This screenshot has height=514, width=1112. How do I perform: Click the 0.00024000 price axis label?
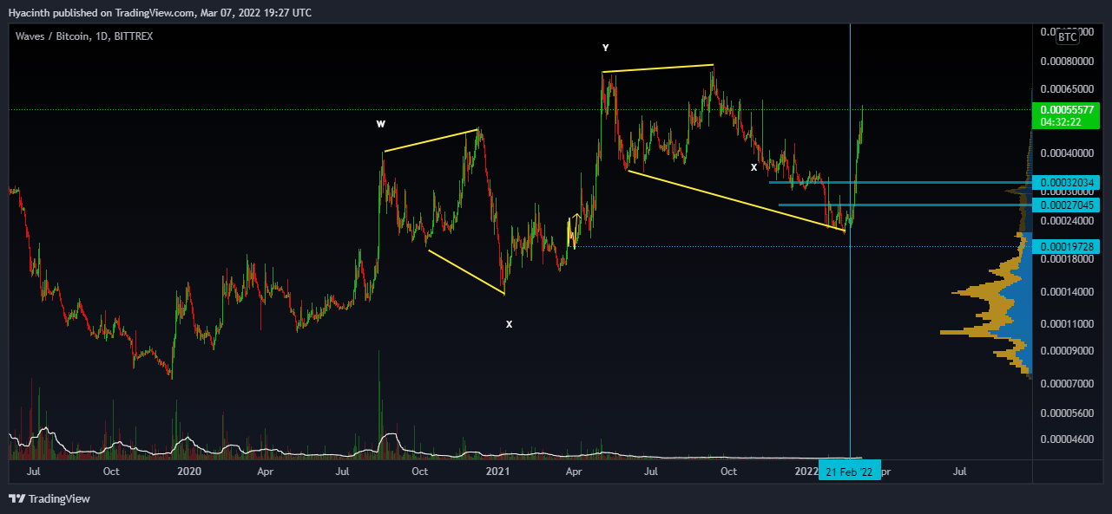click(x=1068, y=221)
